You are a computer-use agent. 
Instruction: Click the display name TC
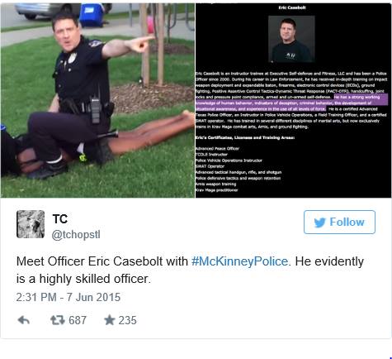coord(60,219)
